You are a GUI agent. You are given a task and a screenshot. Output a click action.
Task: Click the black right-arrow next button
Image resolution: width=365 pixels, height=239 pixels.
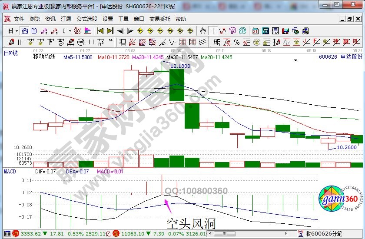[130, 31]
